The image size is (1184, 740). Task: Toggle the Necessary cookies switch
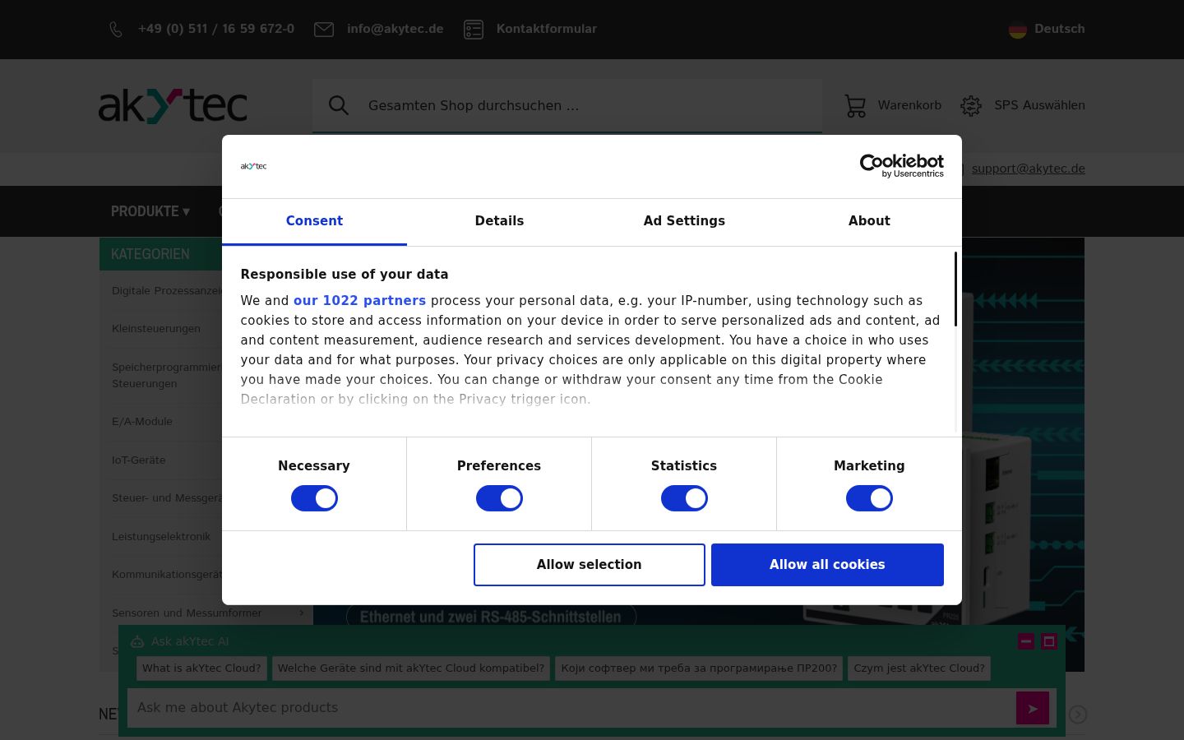tap(314, 498)
